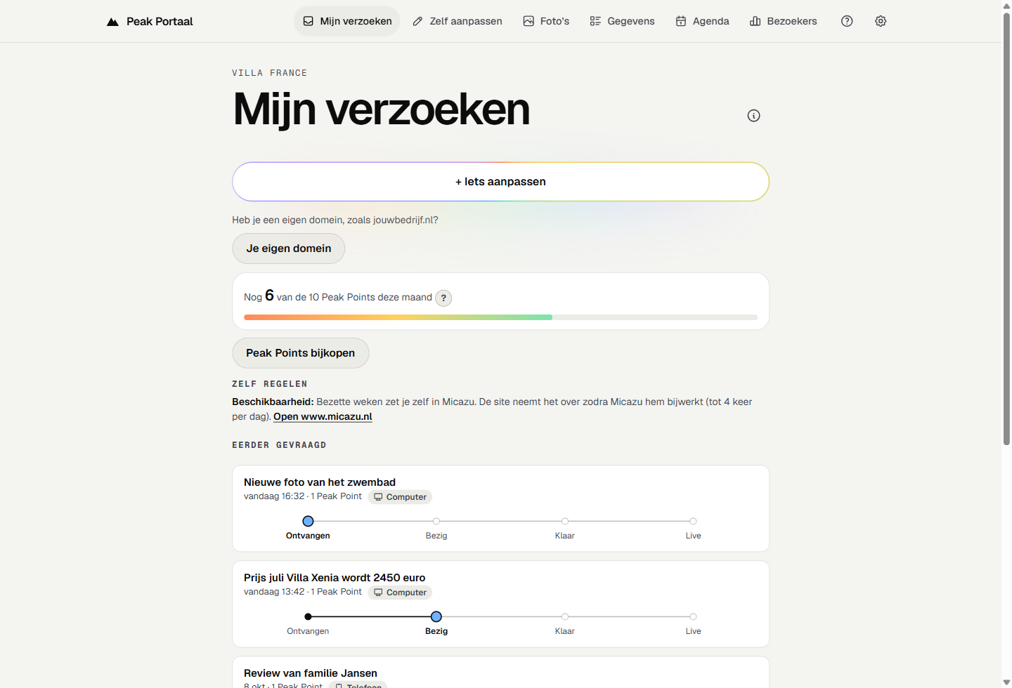Navigate to the Agenda tab

(x=702, y=21)
